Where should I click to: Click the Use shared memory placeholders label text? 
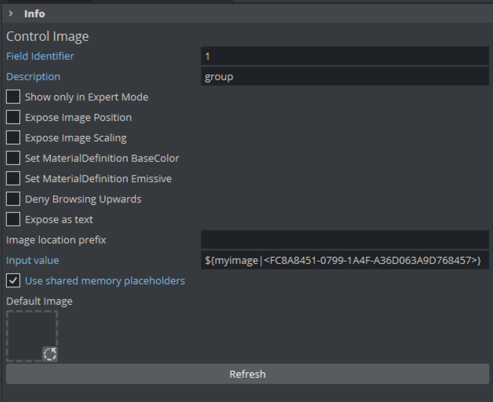(105, 281)
